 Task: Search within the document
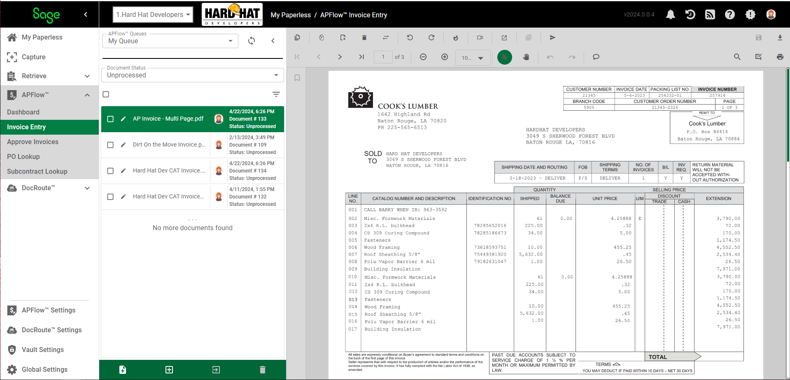pyautogui.click(x=737, y=57)
